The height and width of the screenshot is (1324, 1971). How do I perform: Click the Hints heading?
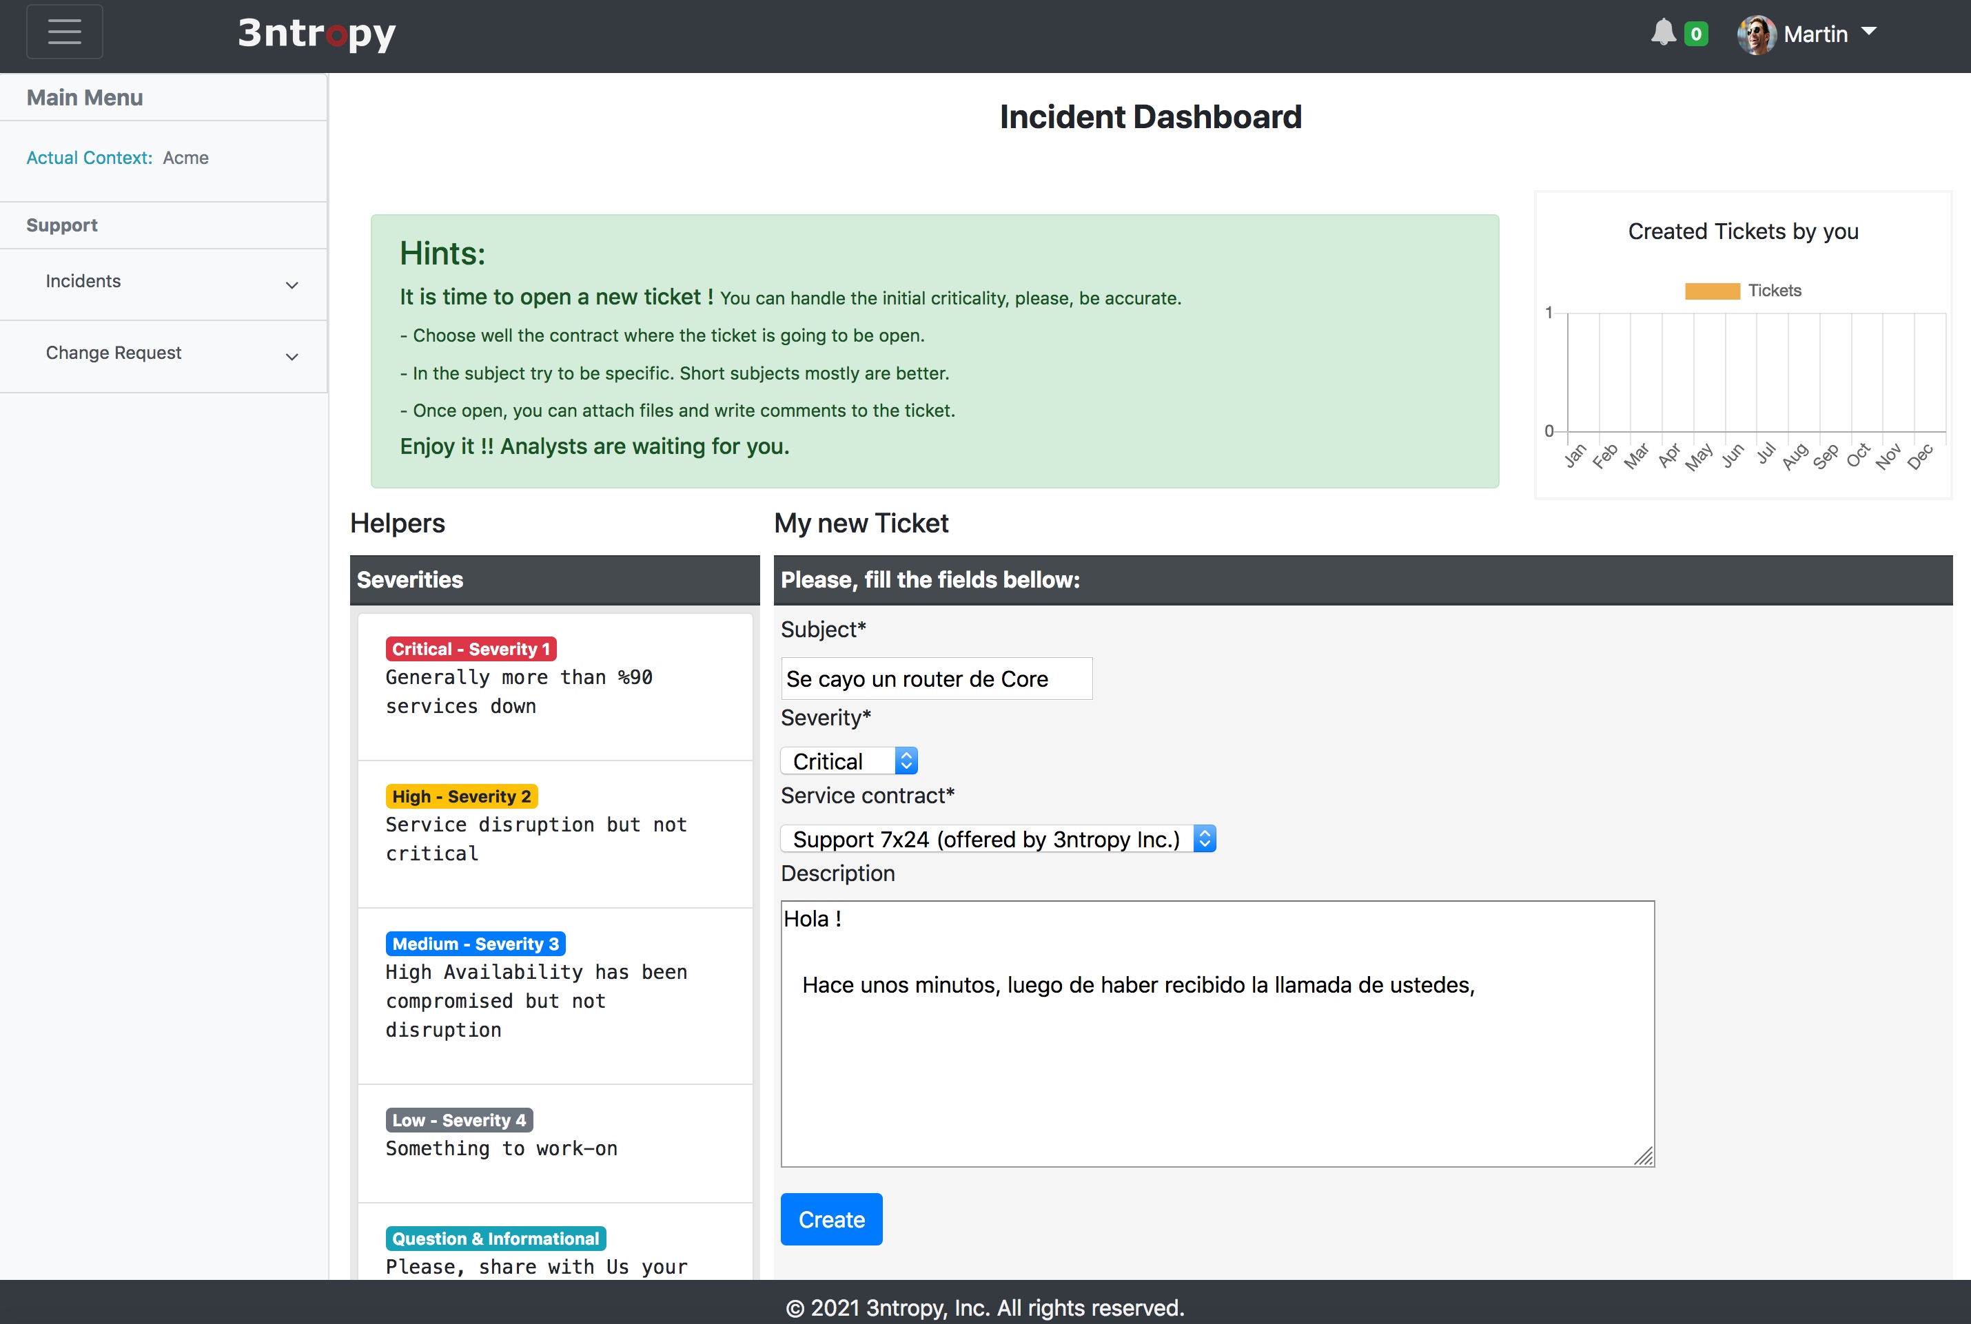tap(442, 254)
